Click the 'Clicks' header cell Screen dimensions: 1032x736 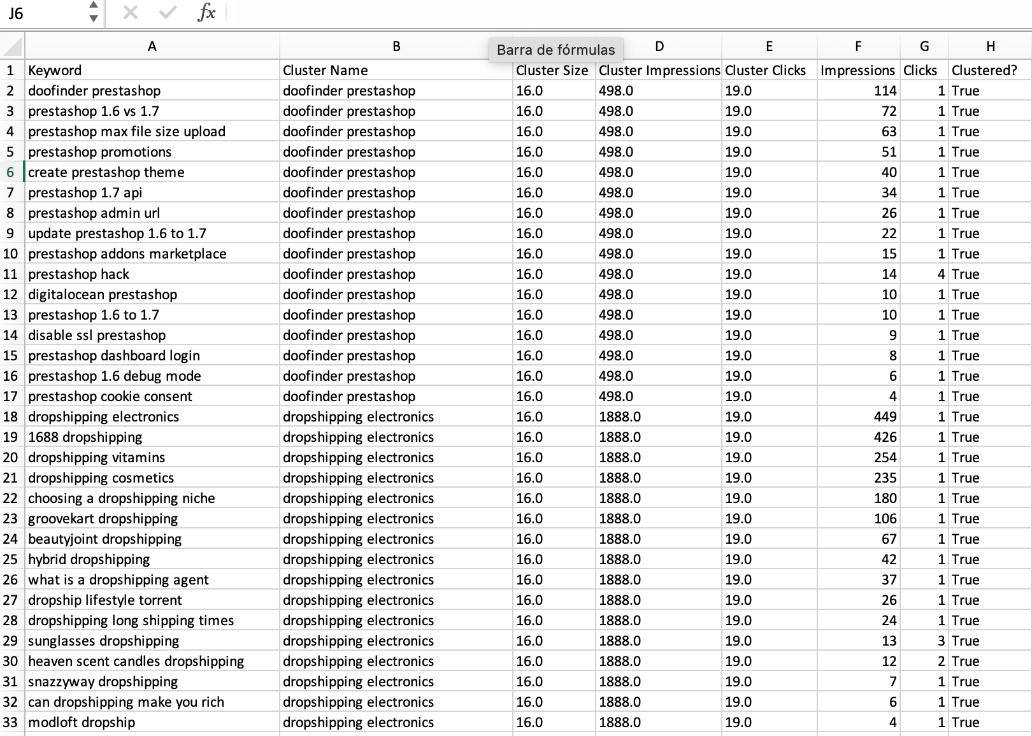point(924,70)
